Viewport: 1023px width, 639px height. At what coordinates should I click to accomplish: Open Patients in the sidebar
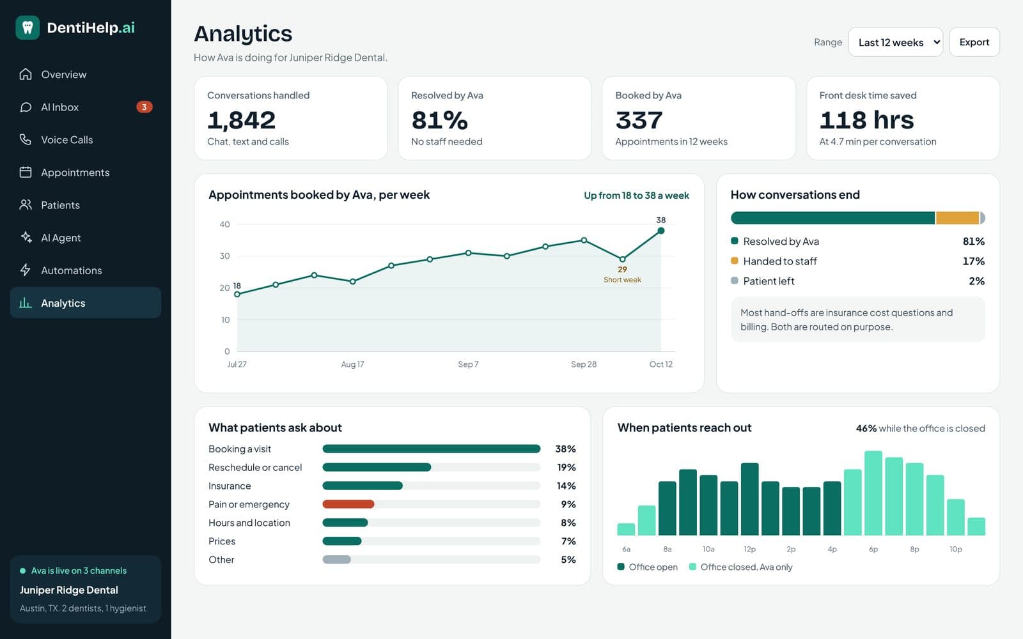(x=86, y=204)
